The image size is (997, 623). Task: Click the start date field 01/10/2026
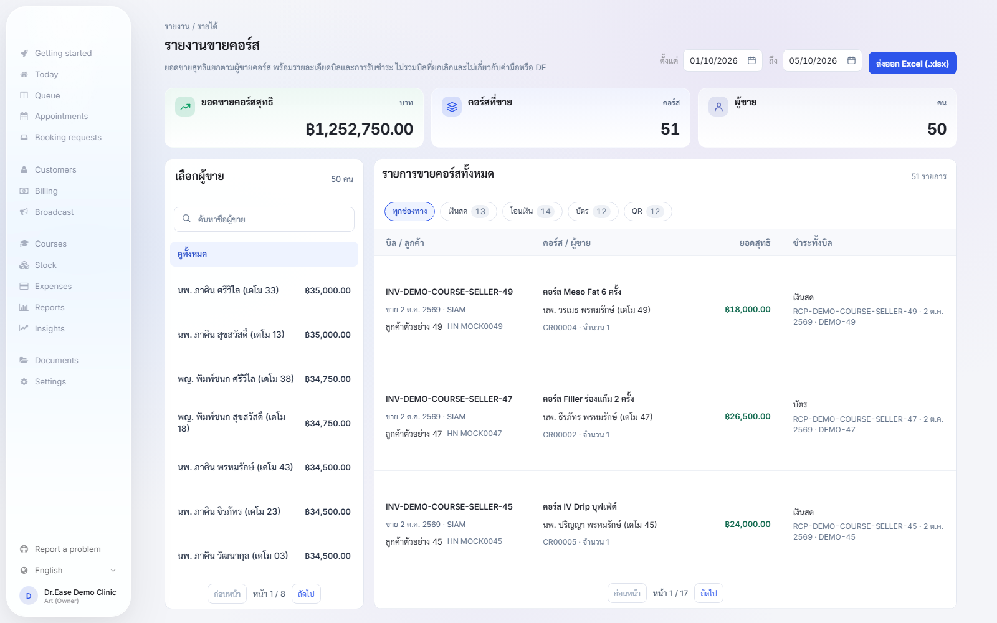pyautogui.click(x=723, y=60)
